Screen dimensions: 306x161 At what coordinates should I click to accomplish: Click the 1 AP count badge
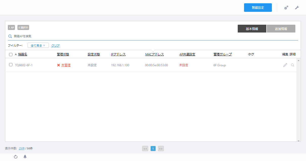pos(11,27)
